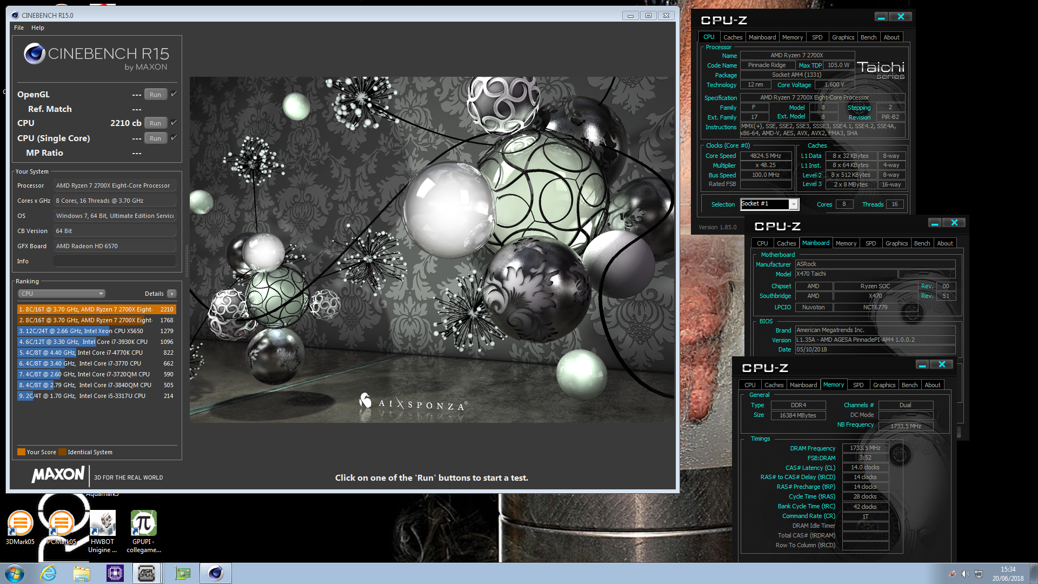
Task: Click the 2210 cb CPU score value
Action: tap(125, 123)
